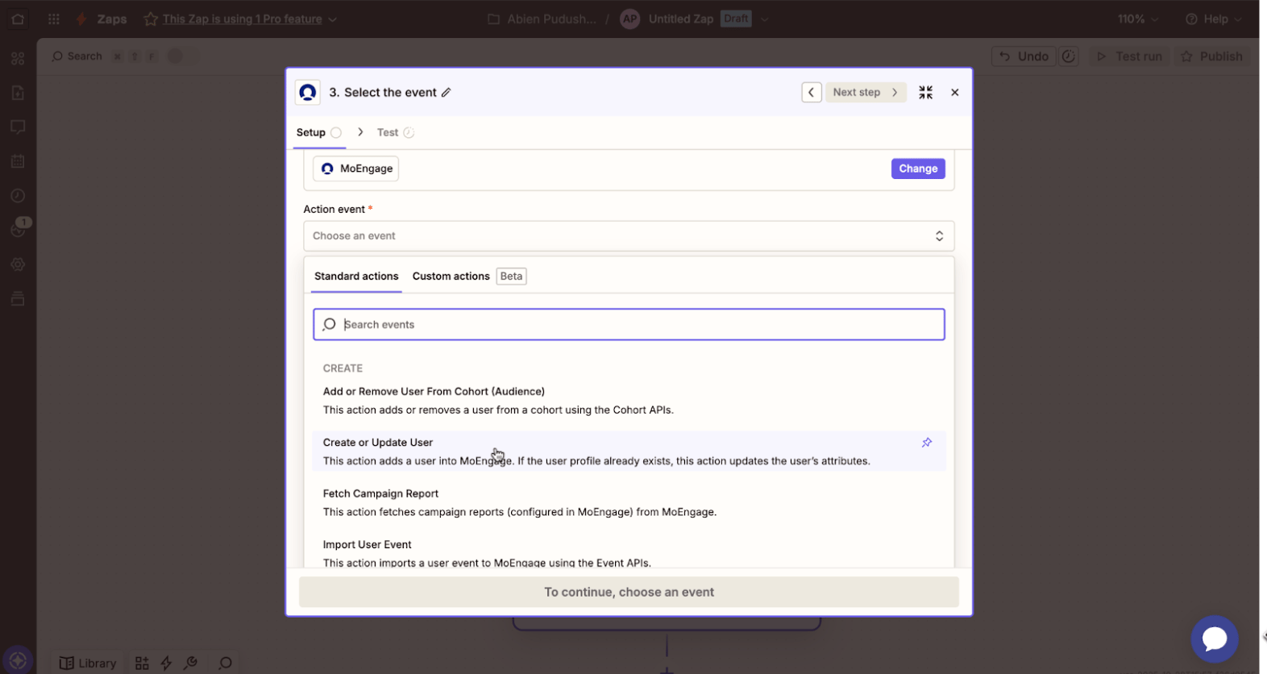Switch to the Test tab
Viewport: 1267px width, 674px height.
pos(395,132)
